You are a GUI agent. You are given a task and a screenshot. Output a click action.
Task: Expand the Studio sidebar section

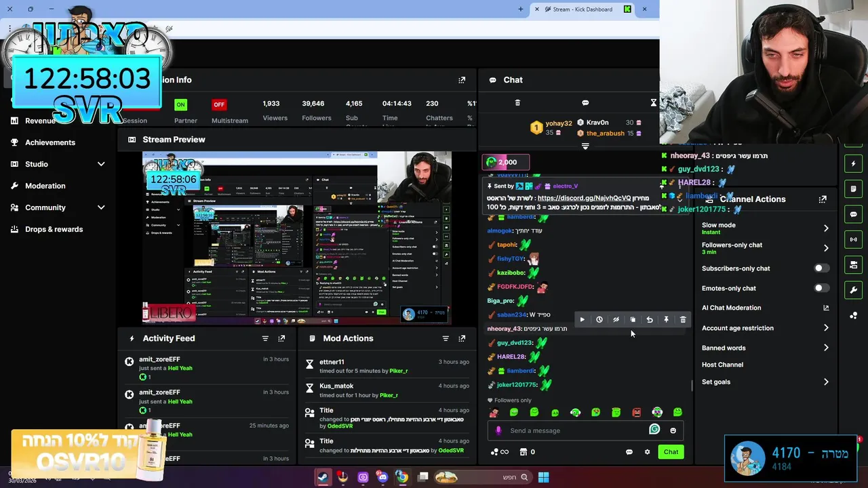coord(101,164)
